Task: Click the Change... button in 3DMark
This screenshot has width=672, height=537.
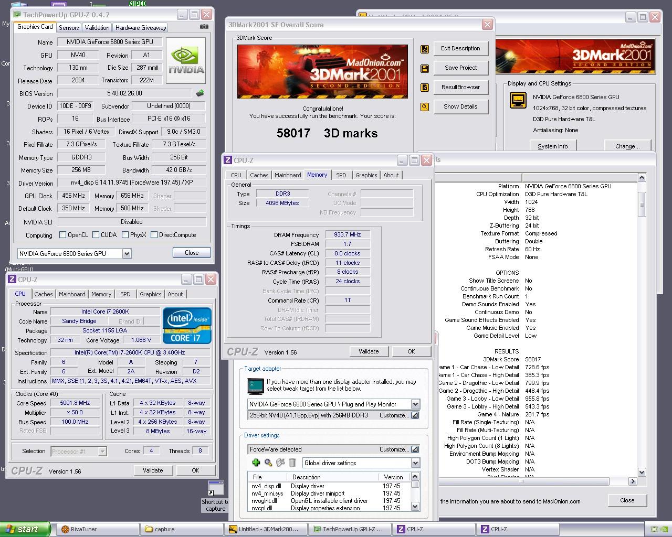Action: pyautogui.click(x=627, y=146)
